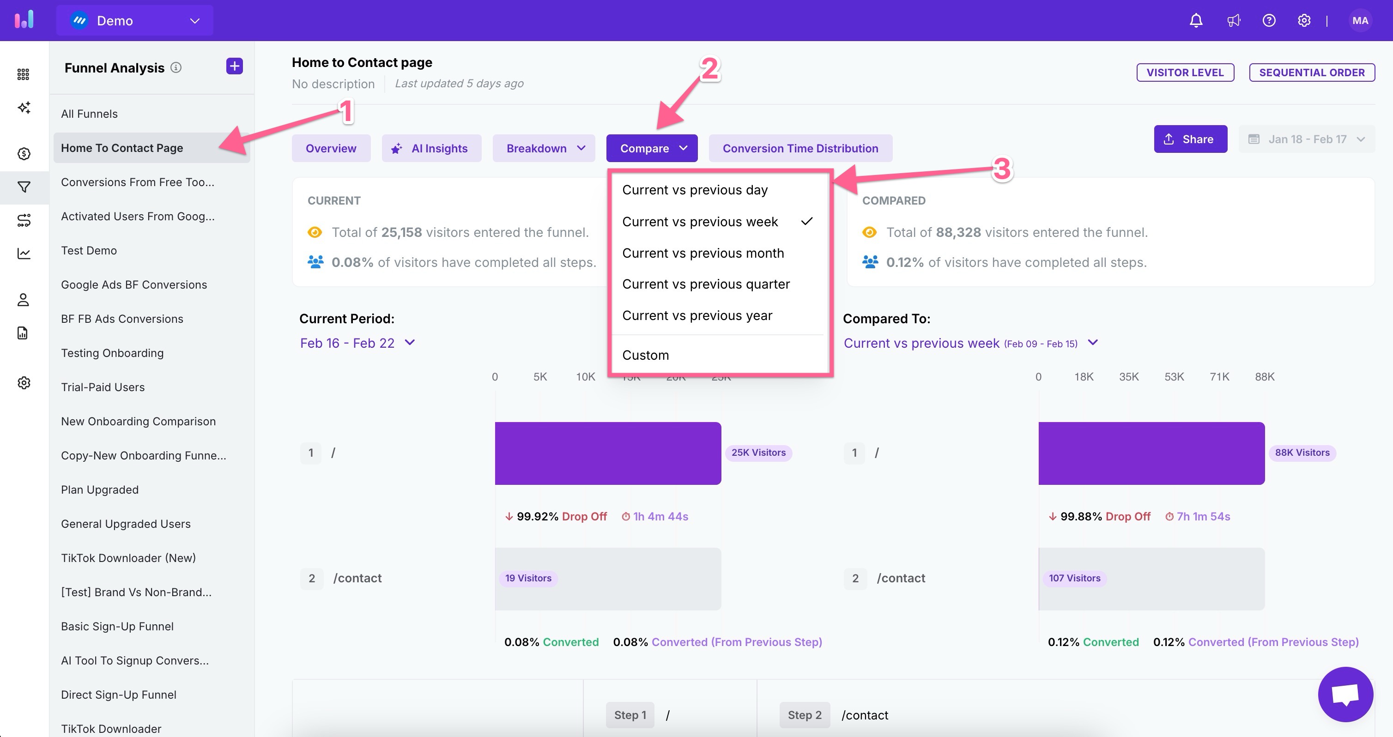Toggle the VISITOR LEVEL button
The height and width of the screenshot is (737, 1393).
(x=1185, y=72)
